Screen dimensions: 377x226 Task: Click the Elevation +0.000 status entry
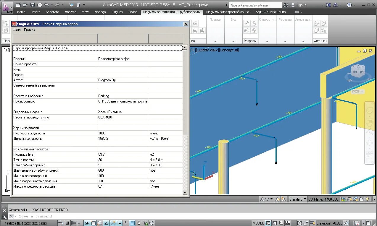click(329, 223)
